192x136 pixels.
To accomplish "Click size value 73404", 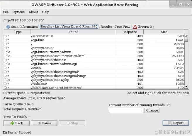I will click(179, 68).
